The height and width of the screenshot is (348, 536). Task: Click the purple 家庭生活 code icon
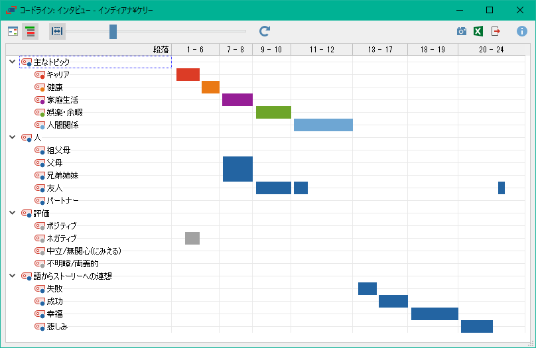coord(40,100)
